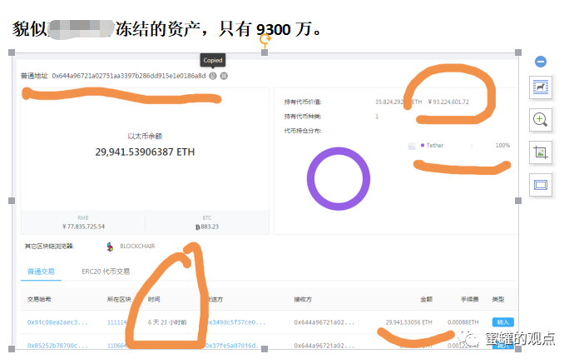Image resolution: width=574 pixels, height=364 pixels.
Task: Click receiver 0x644a96721a02... in first row
Action: [324, 322]
